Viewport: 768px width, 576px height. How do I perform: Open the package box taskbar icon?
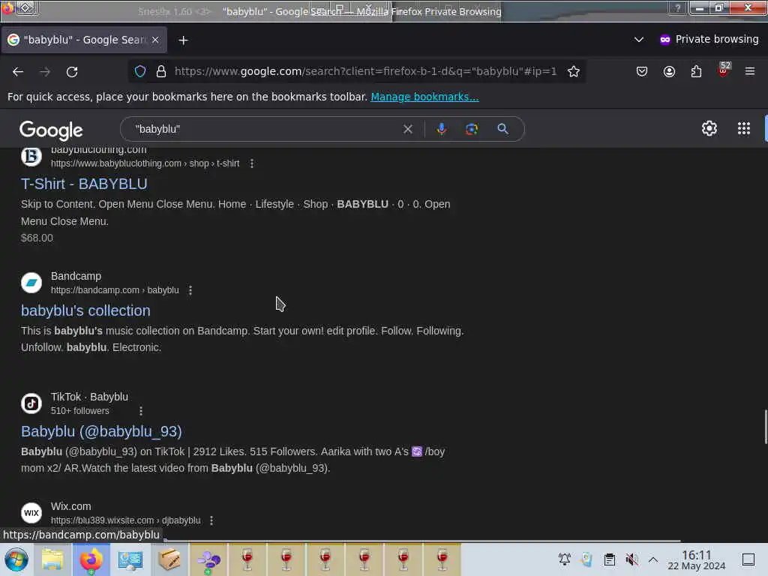coord(169,559)
